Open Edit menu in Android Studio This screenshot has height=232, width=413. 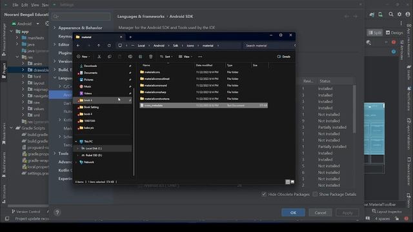point(25,5)
